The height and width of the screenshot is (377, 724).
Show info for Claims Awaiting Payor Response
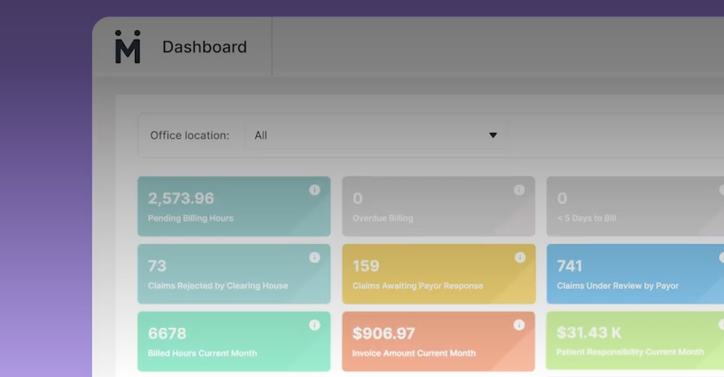[520, 258]
